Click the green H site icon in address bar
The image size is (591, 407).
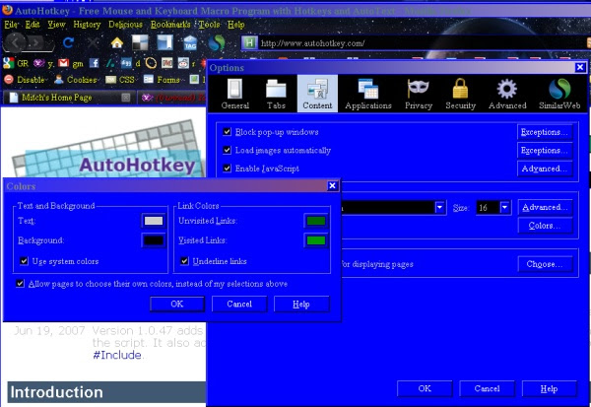pos(249,43)
